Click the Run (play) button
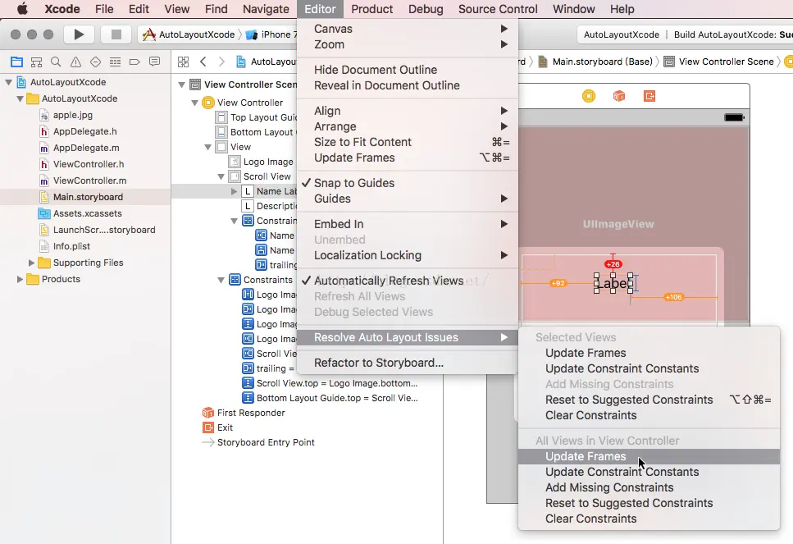Screen dimensions: 793x544 coord(79,34)
